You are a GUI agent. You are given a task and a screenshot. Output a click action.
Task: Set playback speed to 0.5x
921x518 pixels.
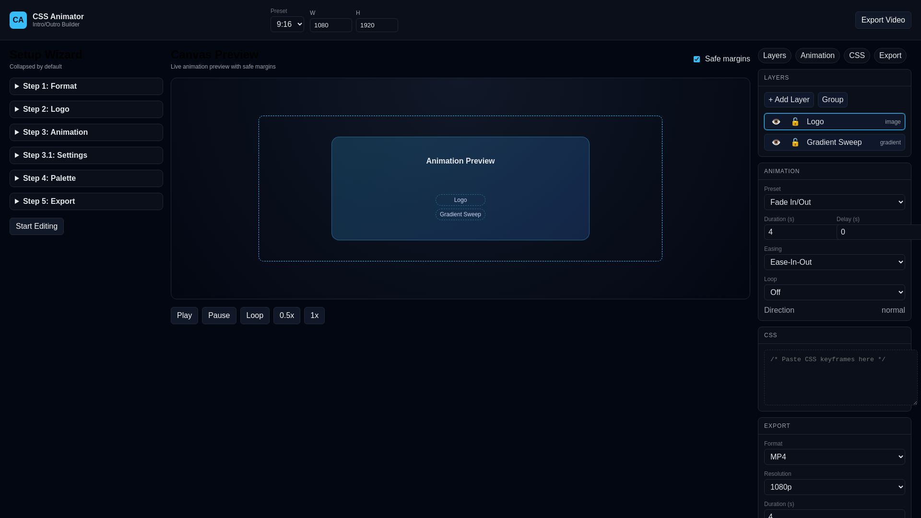(x=287, y=316)
